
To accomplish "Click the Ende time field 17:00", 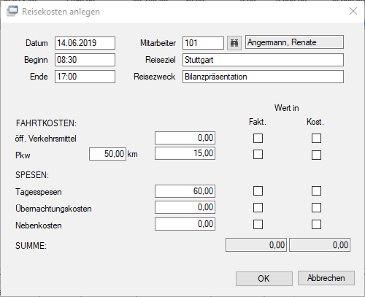I will (x=85, y=77).
